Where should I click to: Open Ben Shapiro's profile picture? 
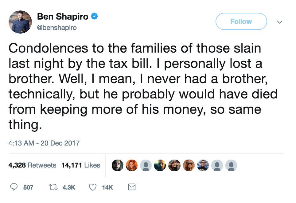(x=20, y=22)
